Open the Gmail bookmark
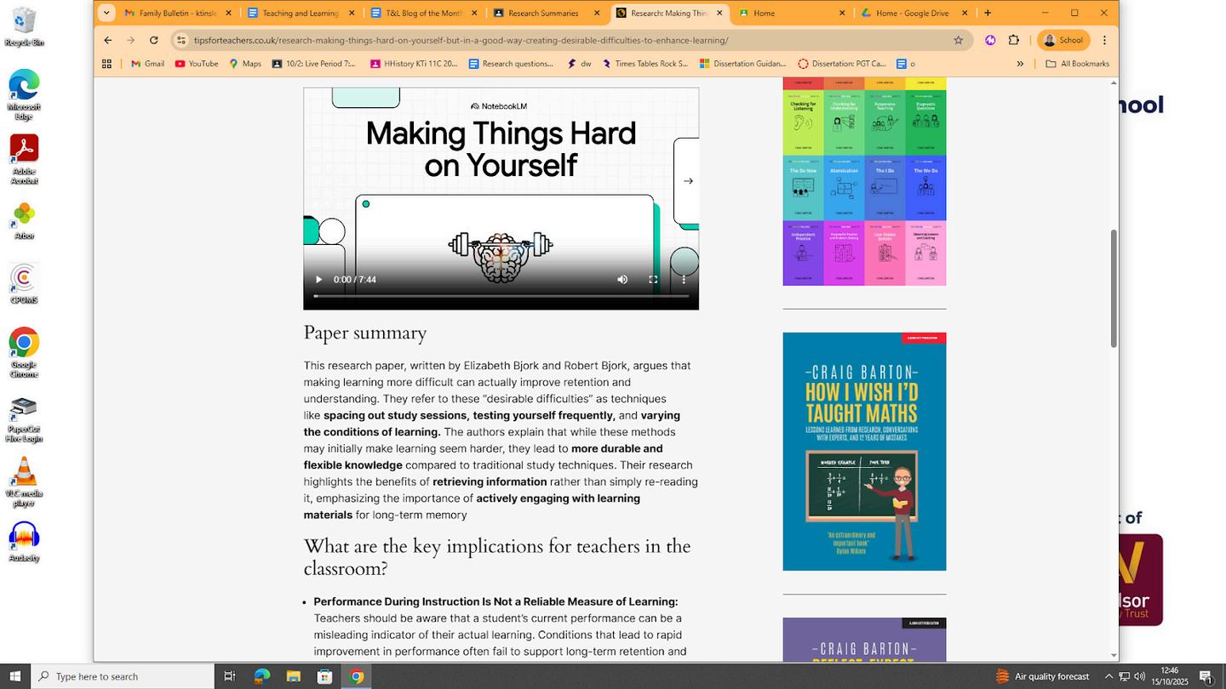This screenshot has height=689, width=1226. coord(147,64)
